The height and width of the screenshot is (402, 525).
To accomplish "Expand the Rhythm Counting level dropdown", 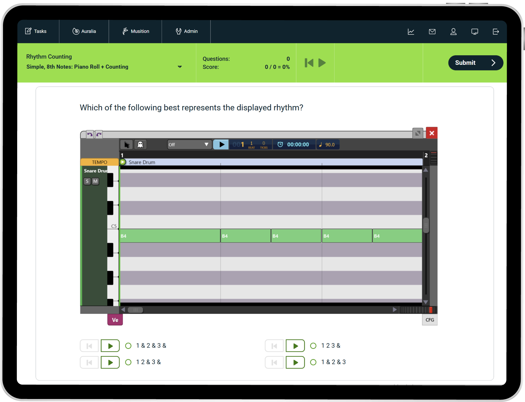I will click(x=180, y=67).
